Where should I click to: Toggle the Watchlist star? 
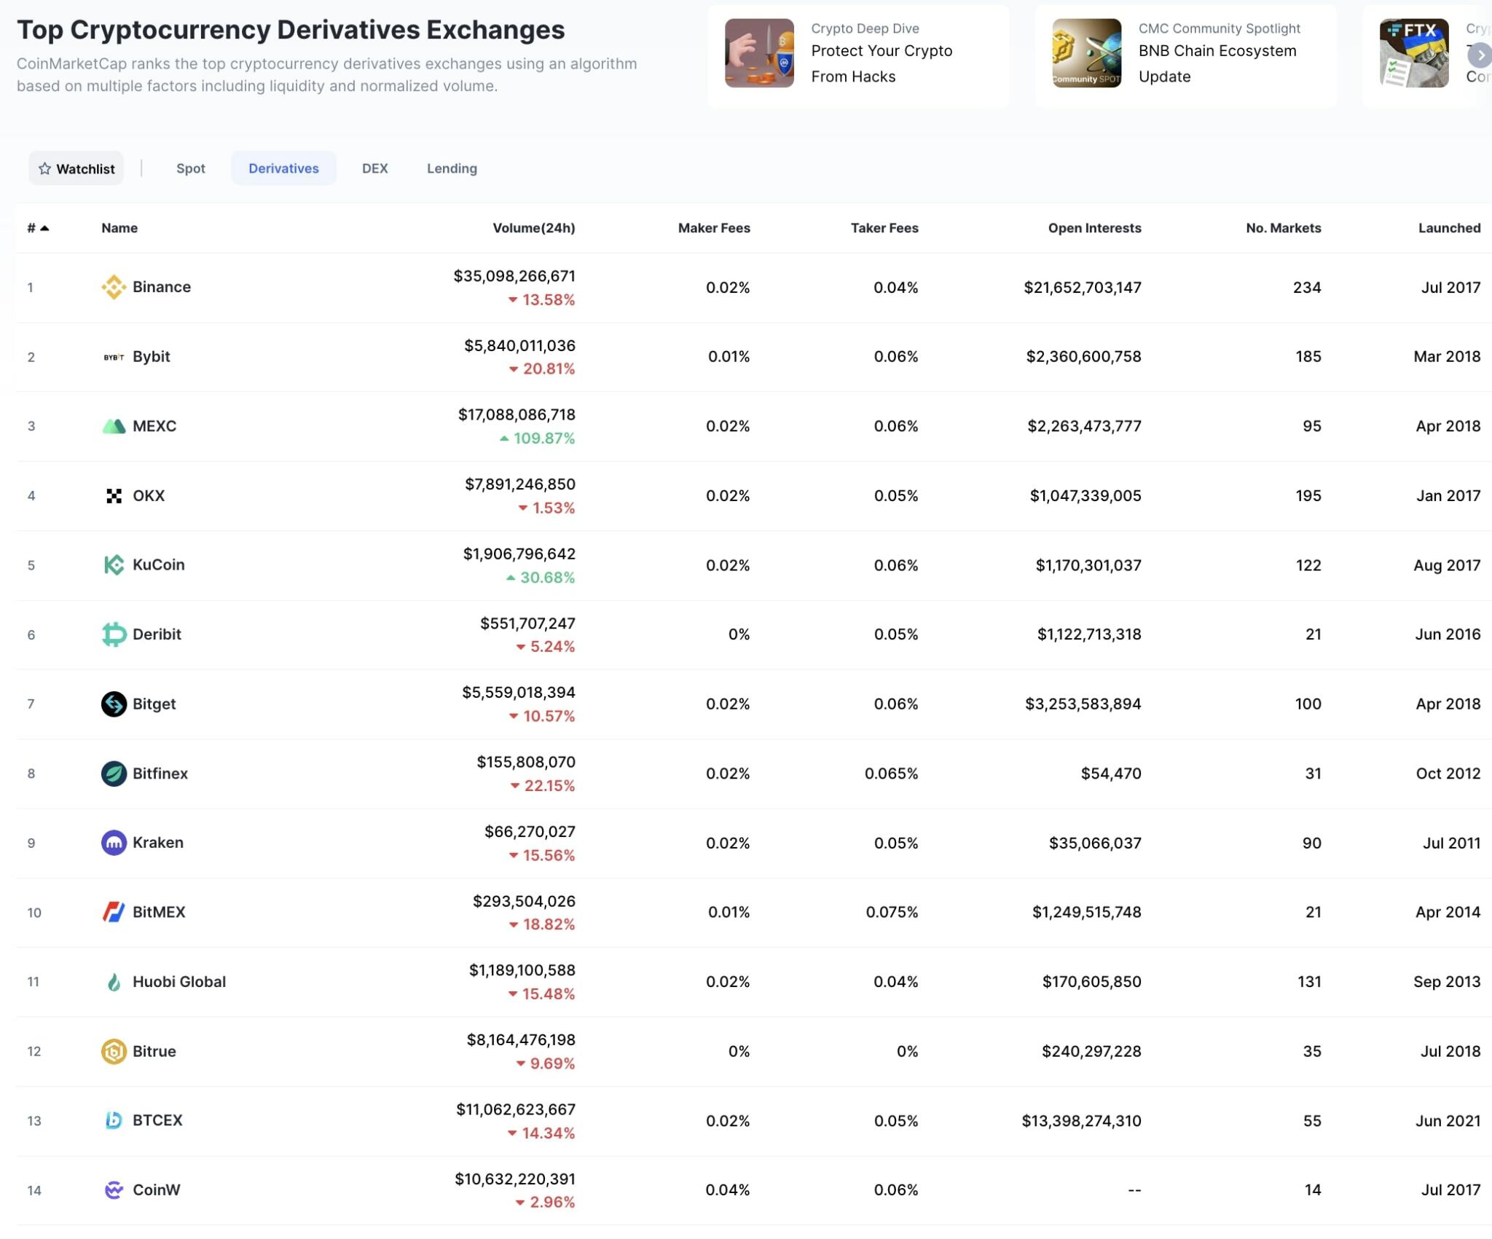tap(46, 168)
